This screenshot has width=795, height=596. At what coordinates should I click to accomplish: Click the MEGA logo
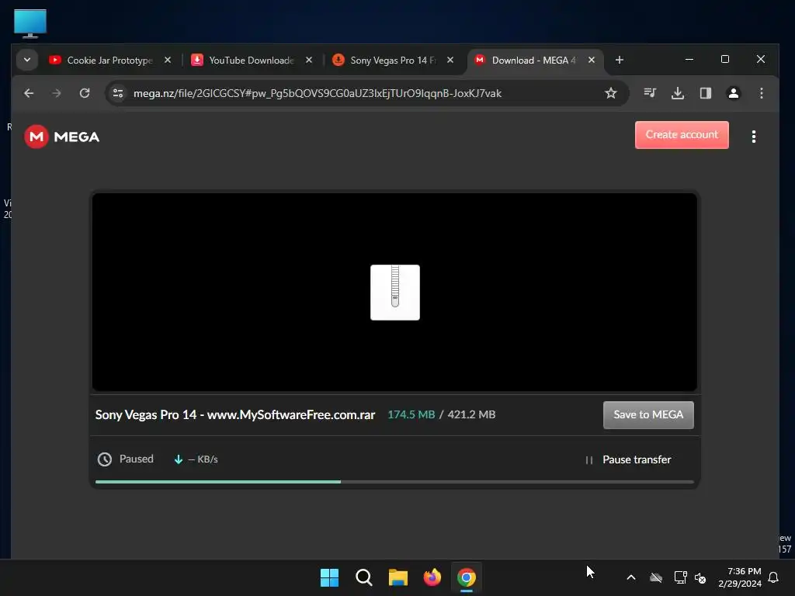(62, 137)
